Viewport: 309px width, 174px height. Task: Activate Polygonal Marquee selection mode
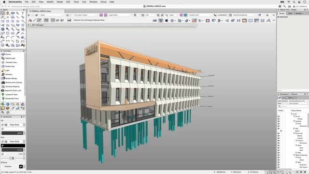62,20
